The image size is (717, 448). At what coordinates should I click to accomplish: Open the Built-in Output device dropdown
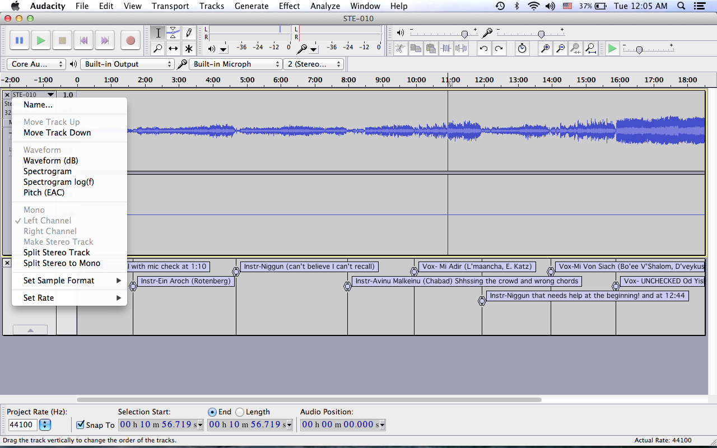[127, 64]
